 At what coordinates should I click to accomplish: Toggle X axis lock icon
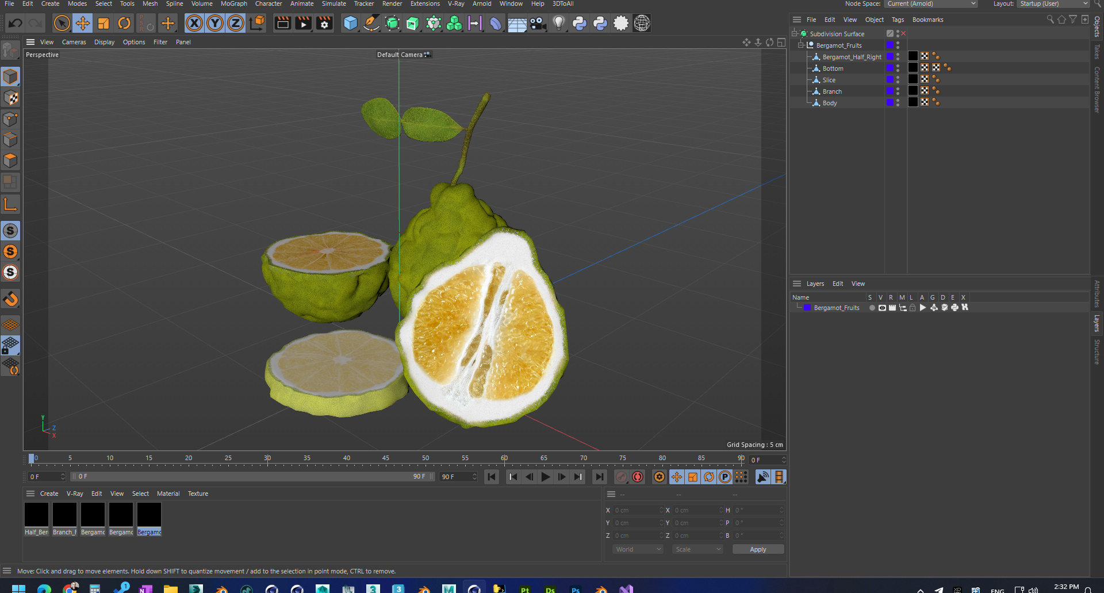194,24
